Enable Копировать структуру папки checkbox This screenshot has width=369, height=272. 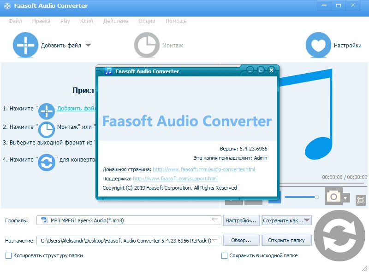click(8, 255)
